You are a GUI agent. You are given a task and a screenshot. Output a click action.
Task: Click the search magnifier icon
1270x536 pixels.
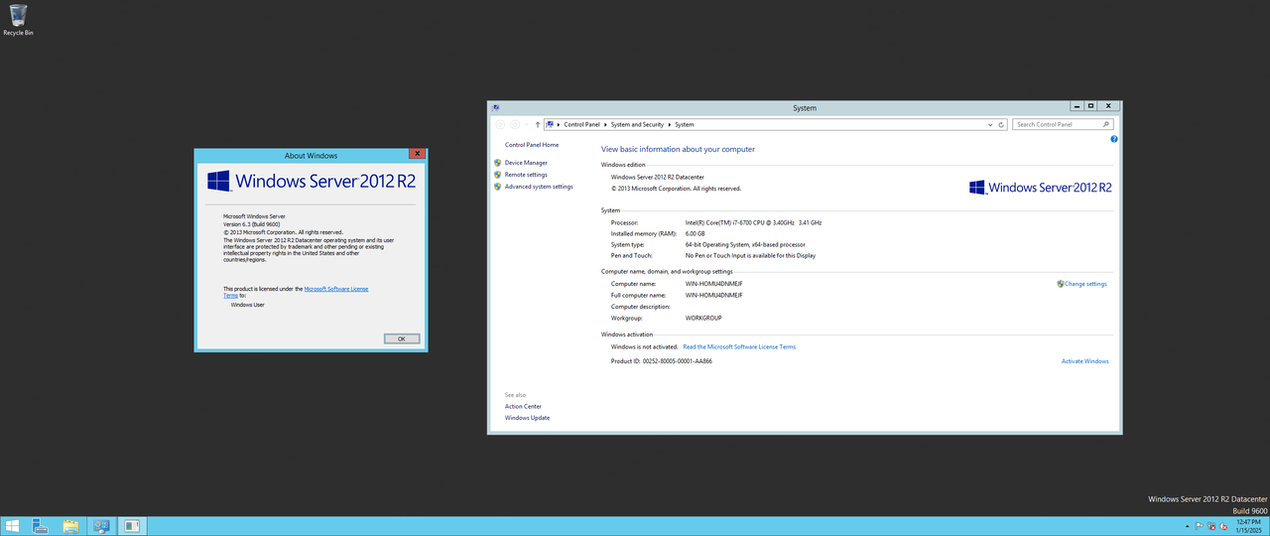[x=1106, y=124]
